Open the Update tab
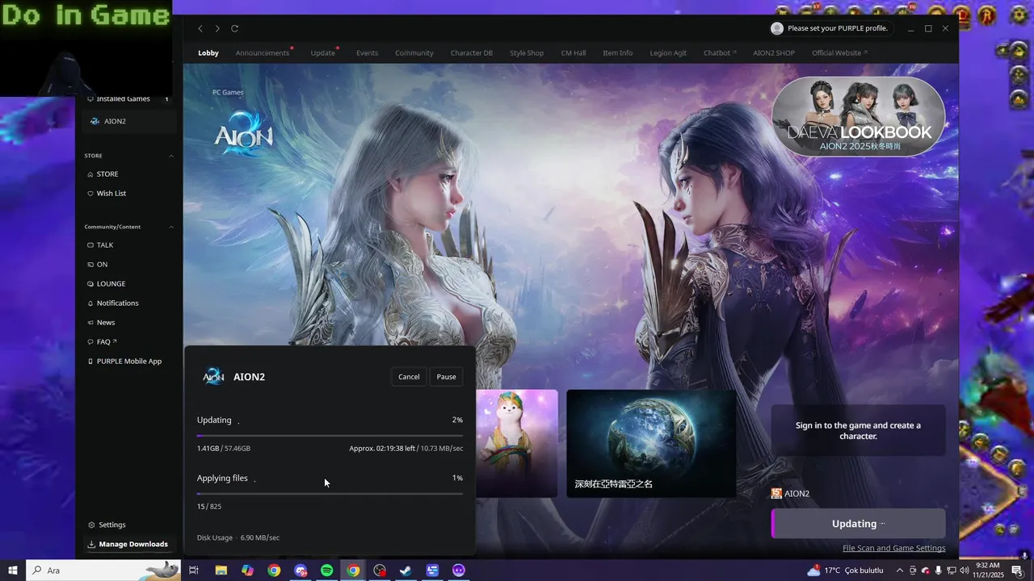Viewport: 1034px width, 581px height. [x=323, y=53]
